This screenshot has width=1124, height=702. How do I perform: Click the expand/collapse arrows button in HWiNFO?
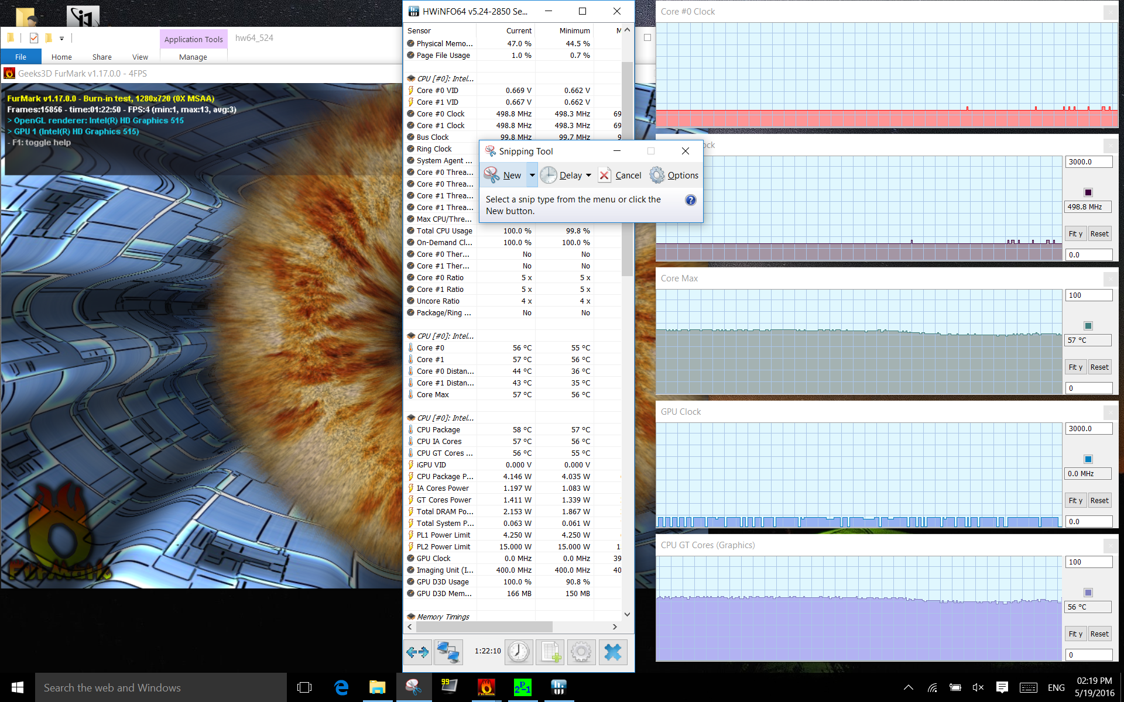417,652
